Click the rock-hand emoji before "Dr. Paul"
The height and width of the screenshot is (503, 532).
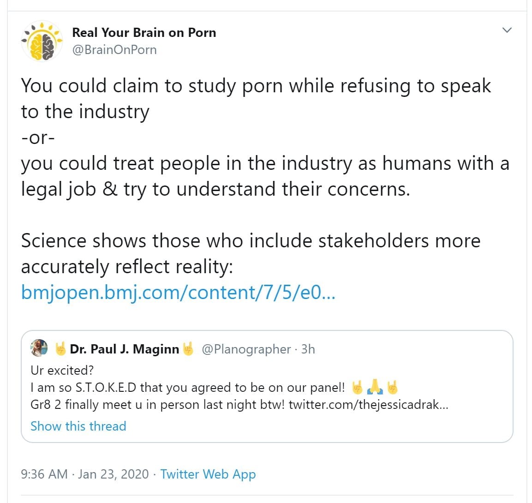coord(60,349)
